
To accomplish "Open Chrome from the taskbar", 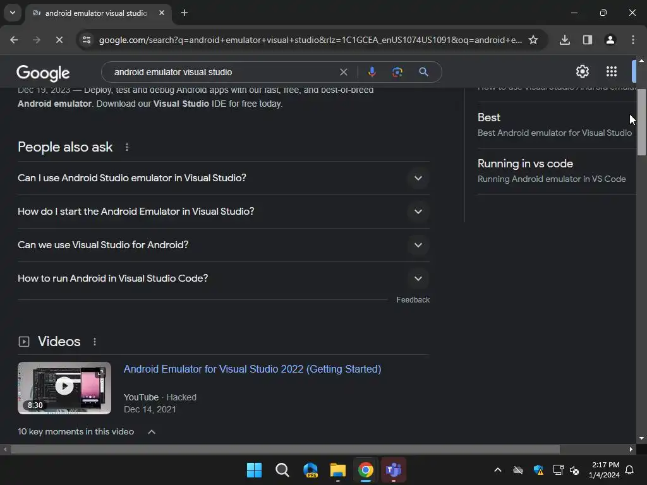I will click(366, 470).
